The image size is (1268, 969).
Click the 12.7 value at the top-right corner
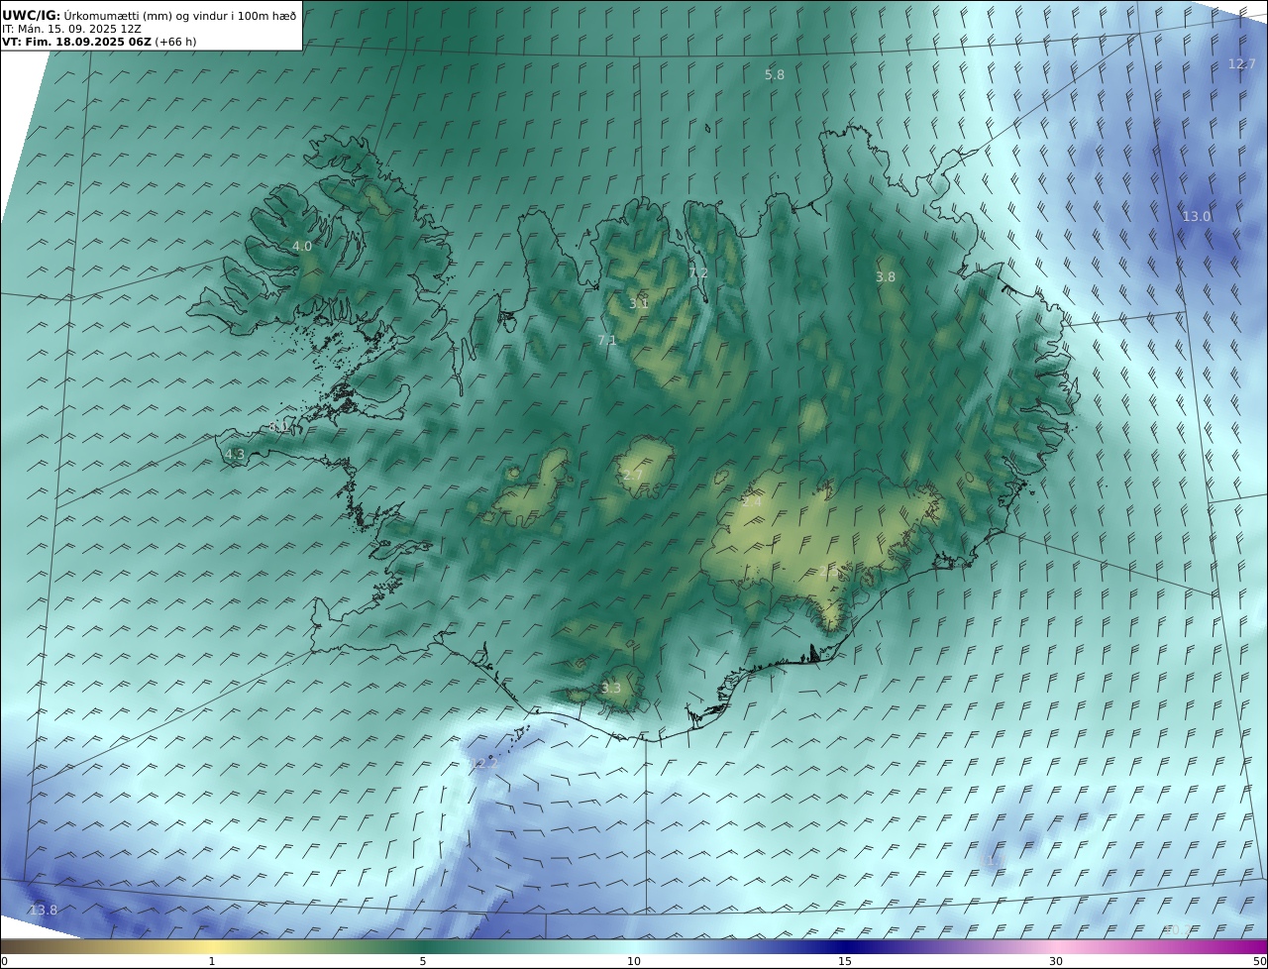1241,64
